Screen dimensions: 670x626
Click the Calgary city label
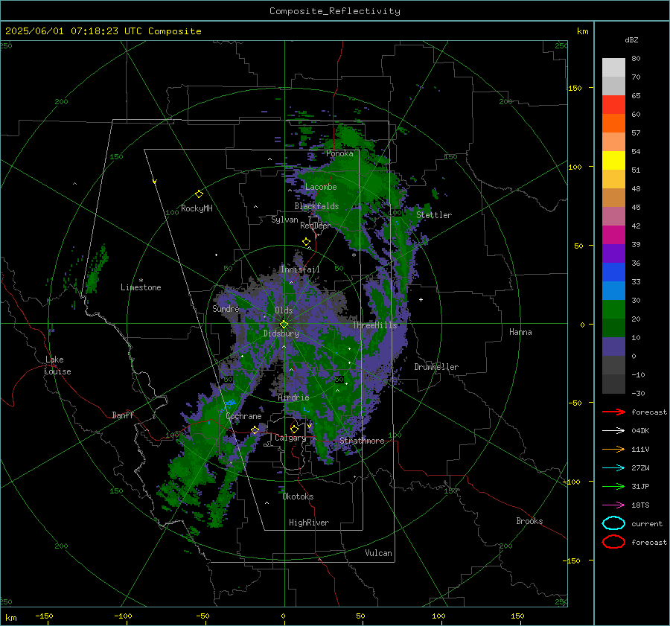290,438
